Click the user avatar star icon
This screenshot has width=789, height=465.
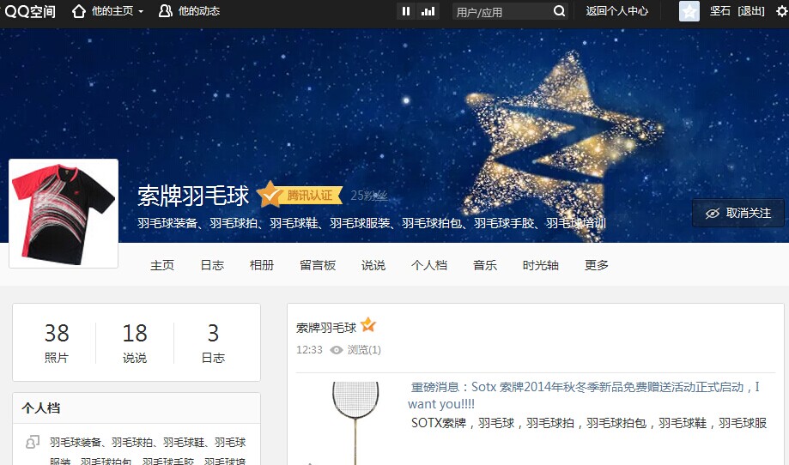(689, 11)
